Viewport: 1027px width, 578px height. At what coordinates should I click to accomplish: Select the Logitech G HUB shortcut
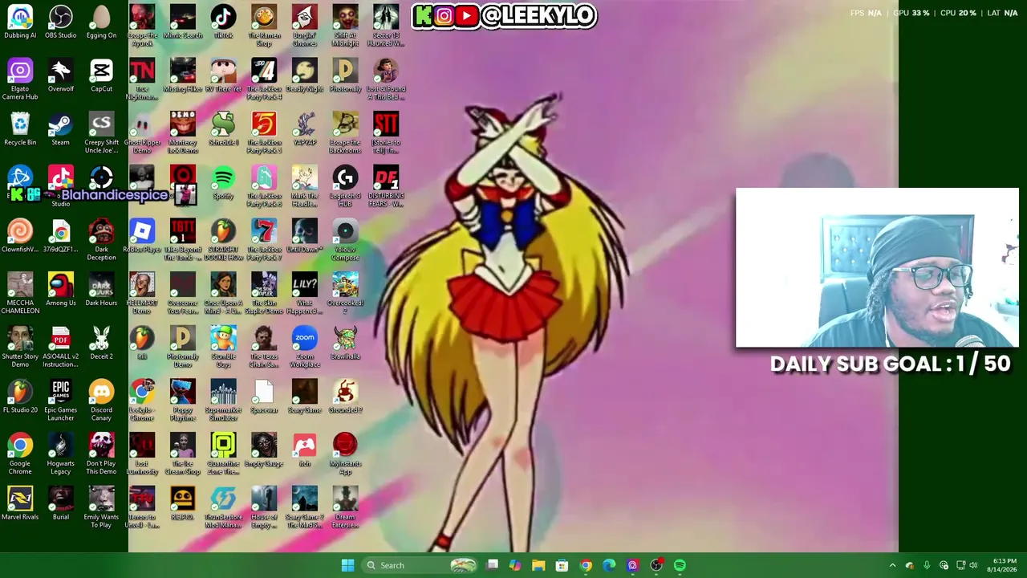pyautogui.click(x=345, y=186)
